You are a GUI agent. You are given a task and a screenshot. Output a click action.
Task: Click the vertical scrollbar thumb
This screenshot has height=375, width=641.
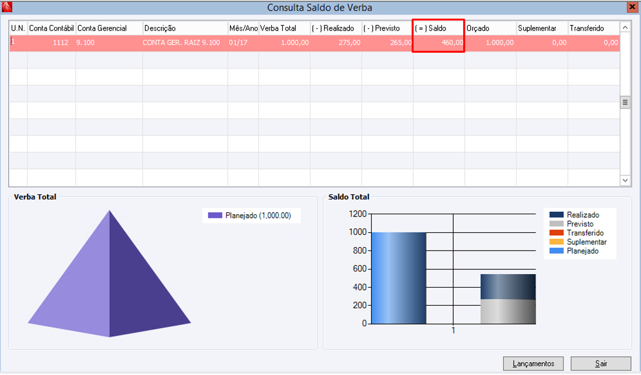pos(625,102)
